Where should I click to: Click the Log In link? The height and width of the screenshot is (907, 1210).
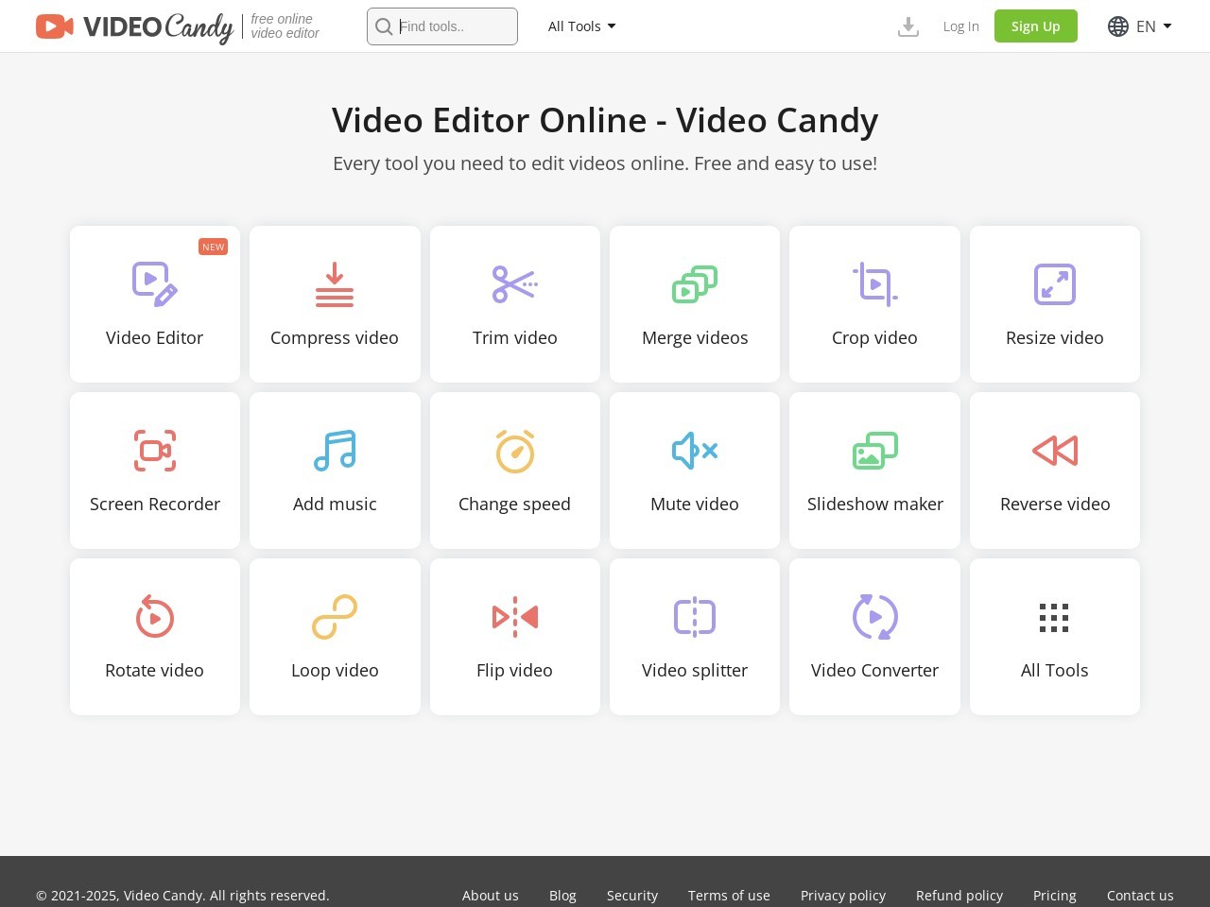tap(960, 26)
